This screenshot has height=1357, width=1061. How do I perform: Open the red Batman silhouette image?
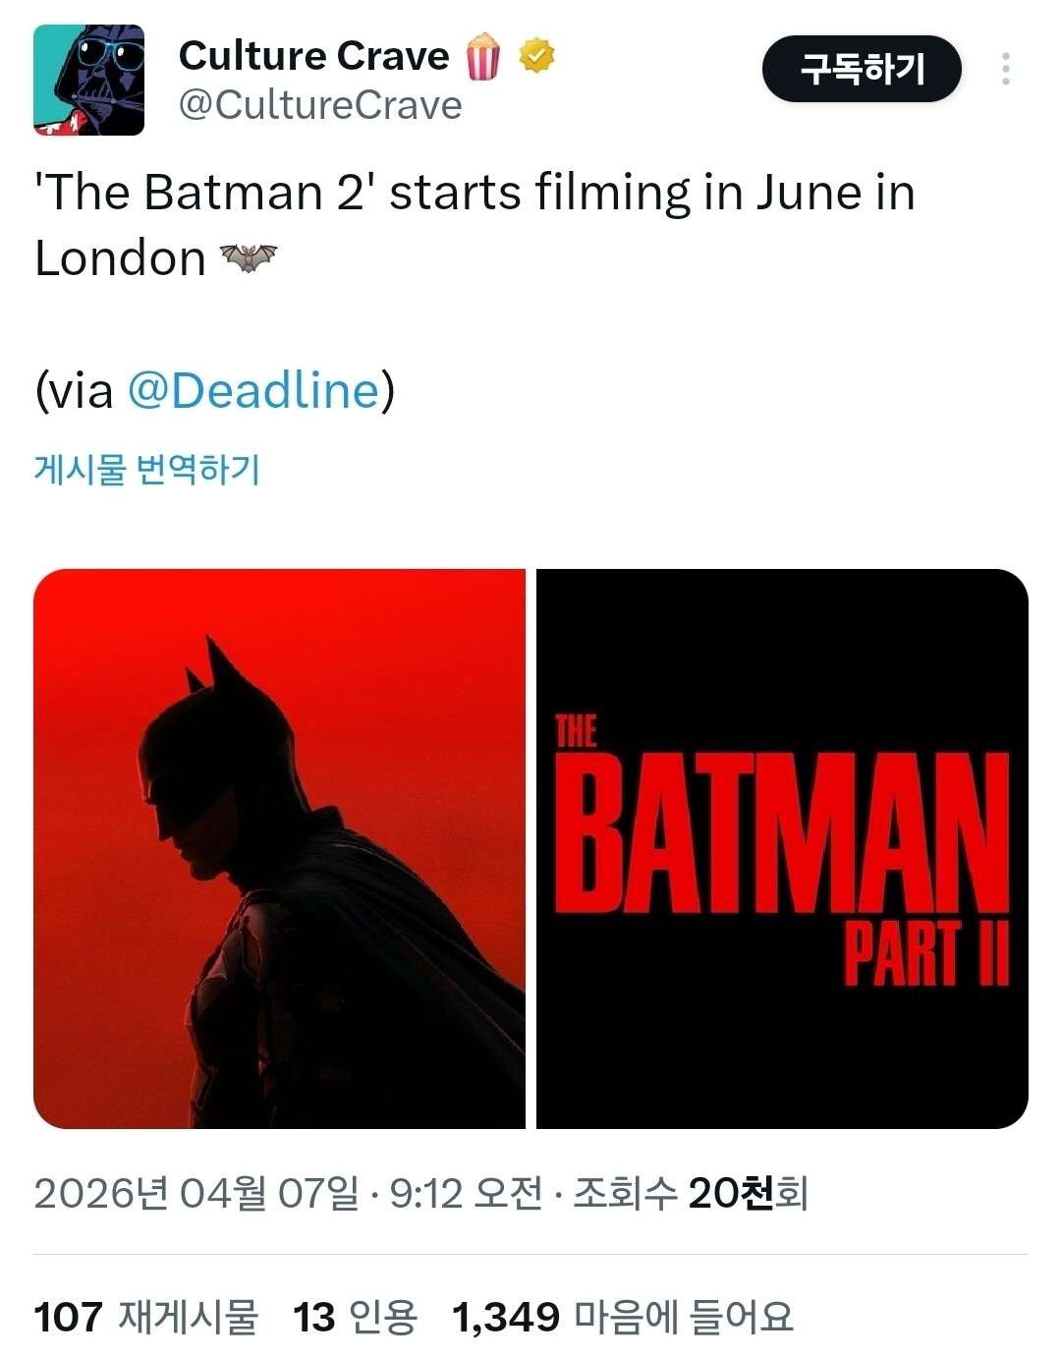coord(280,848)
